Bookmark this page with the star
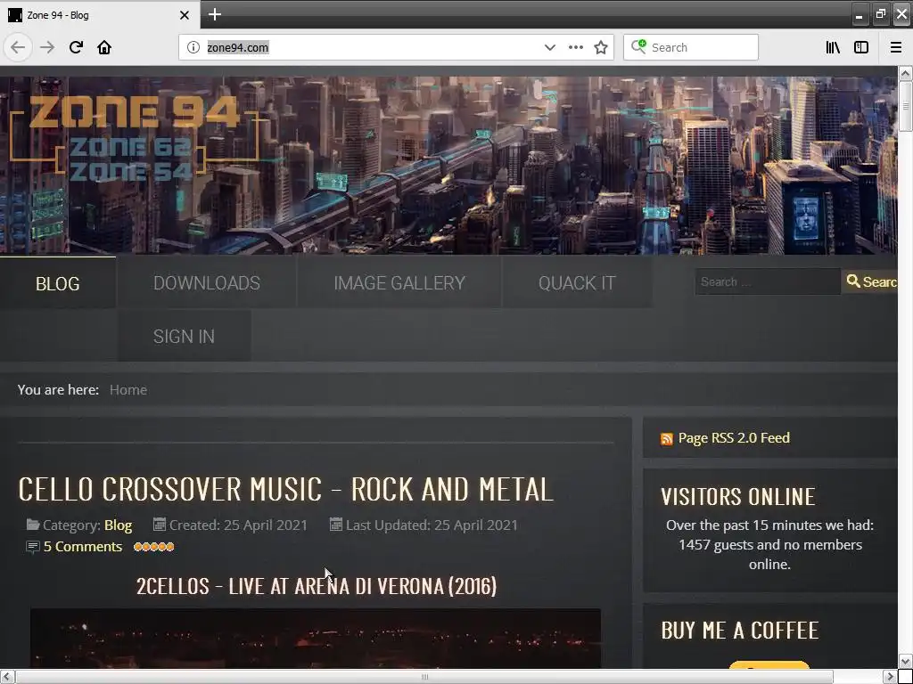 pos(601,48)
